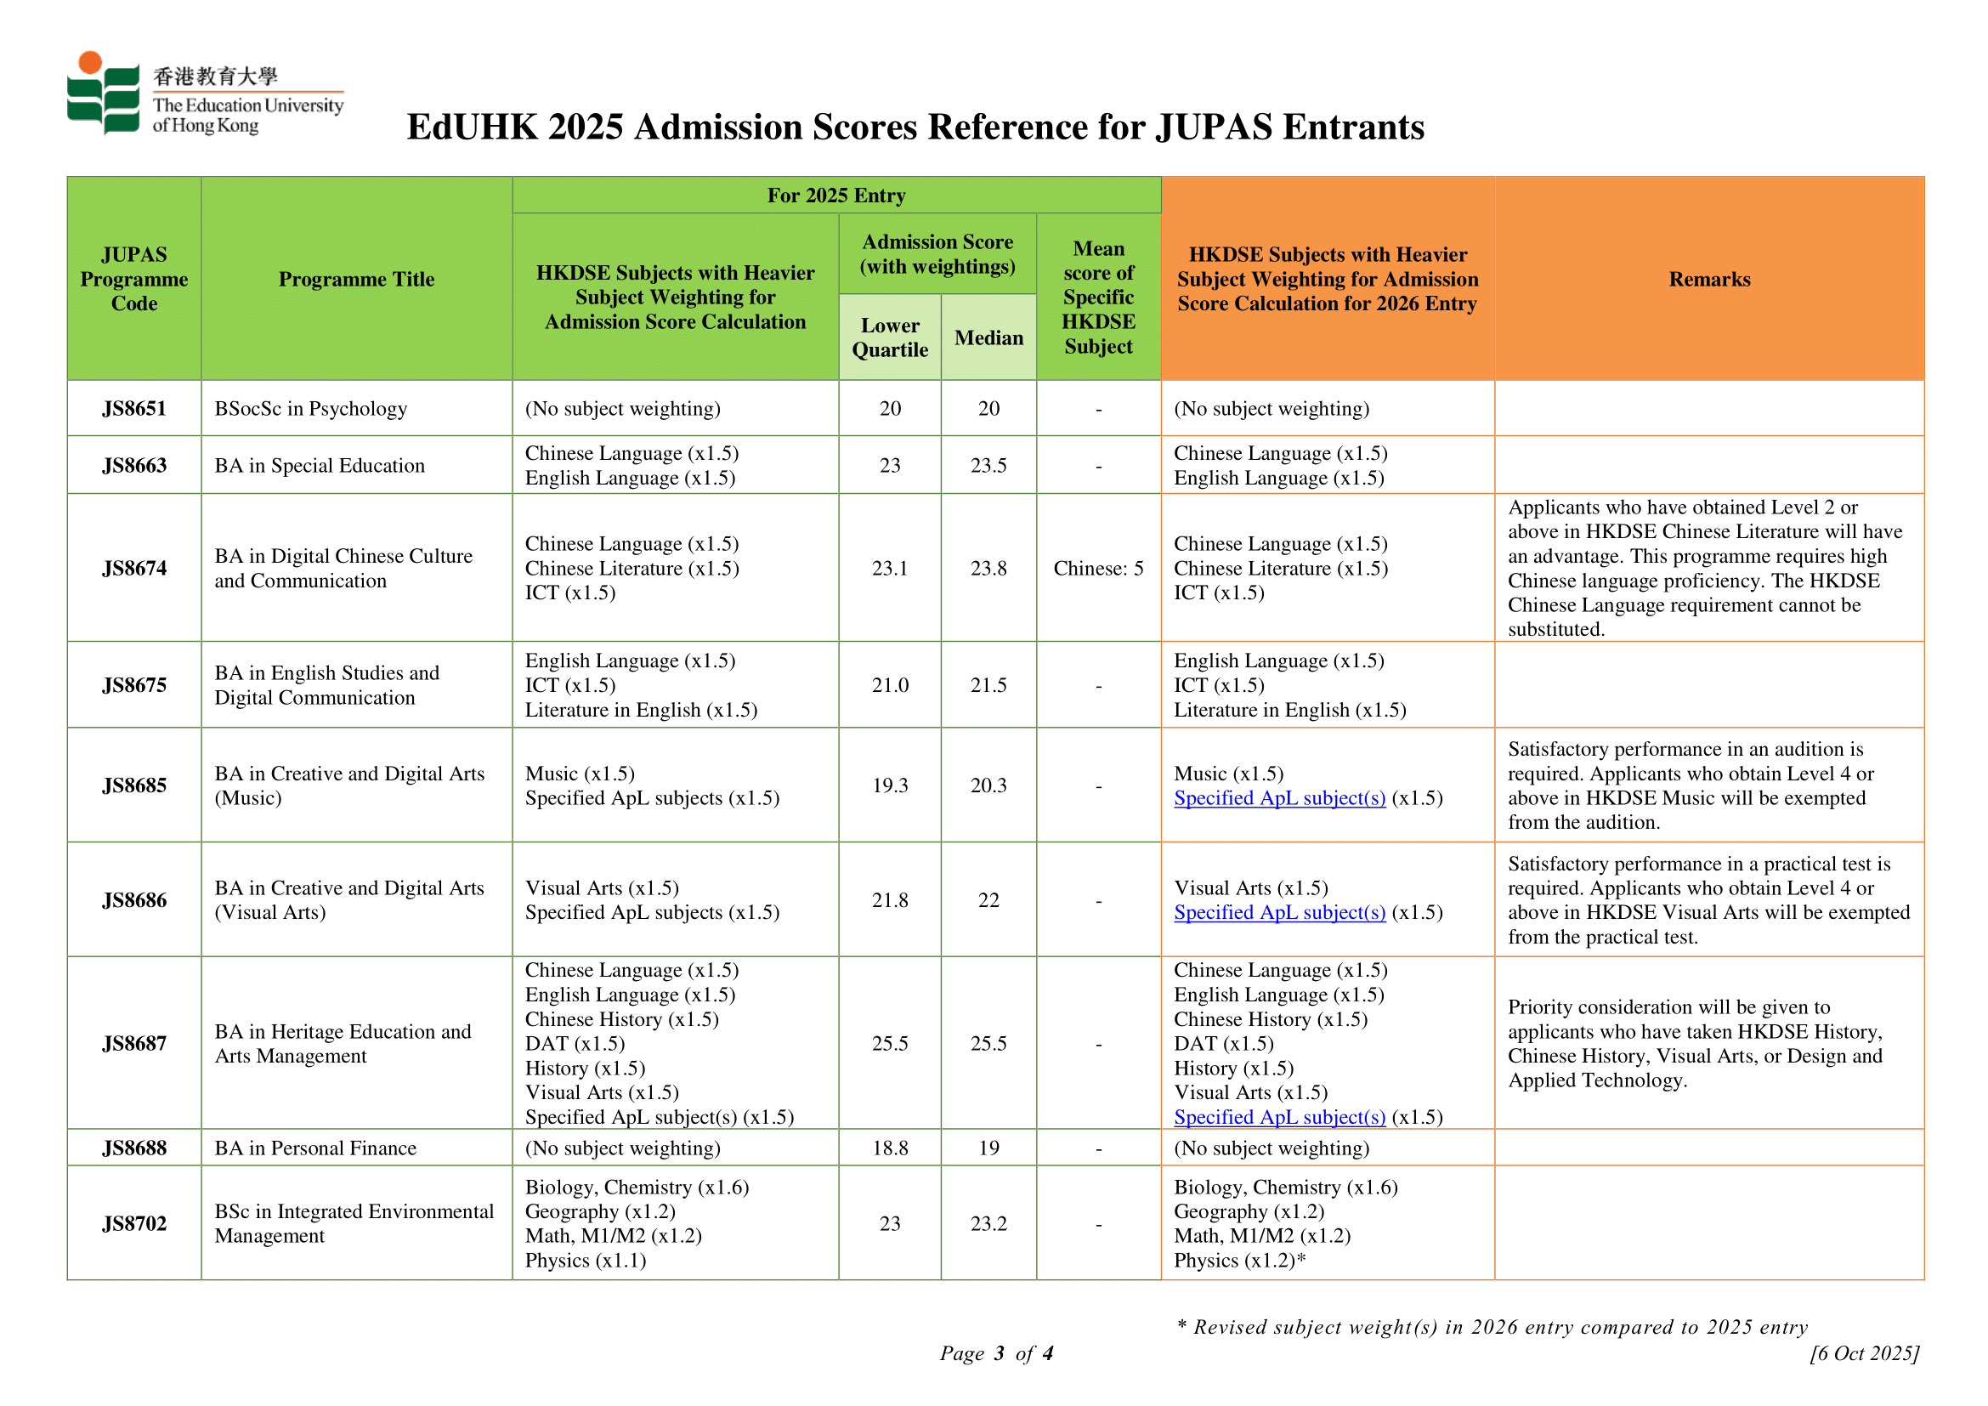The width and height of the screenshot is (1988, 1406).
Task: Click the orange 2026 Entry subject weighting header
Action: 1328,279
